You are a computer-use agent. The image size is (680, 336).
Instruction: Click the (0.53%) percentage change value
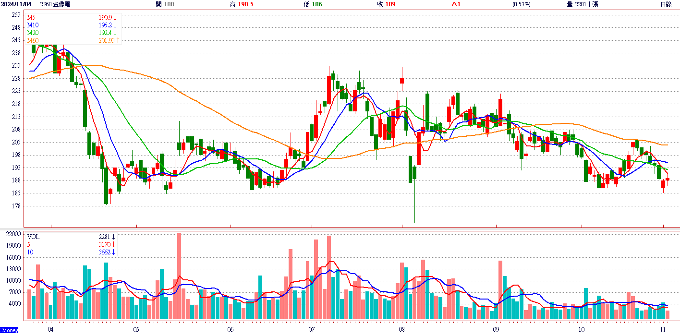click(x=521, y=4)
